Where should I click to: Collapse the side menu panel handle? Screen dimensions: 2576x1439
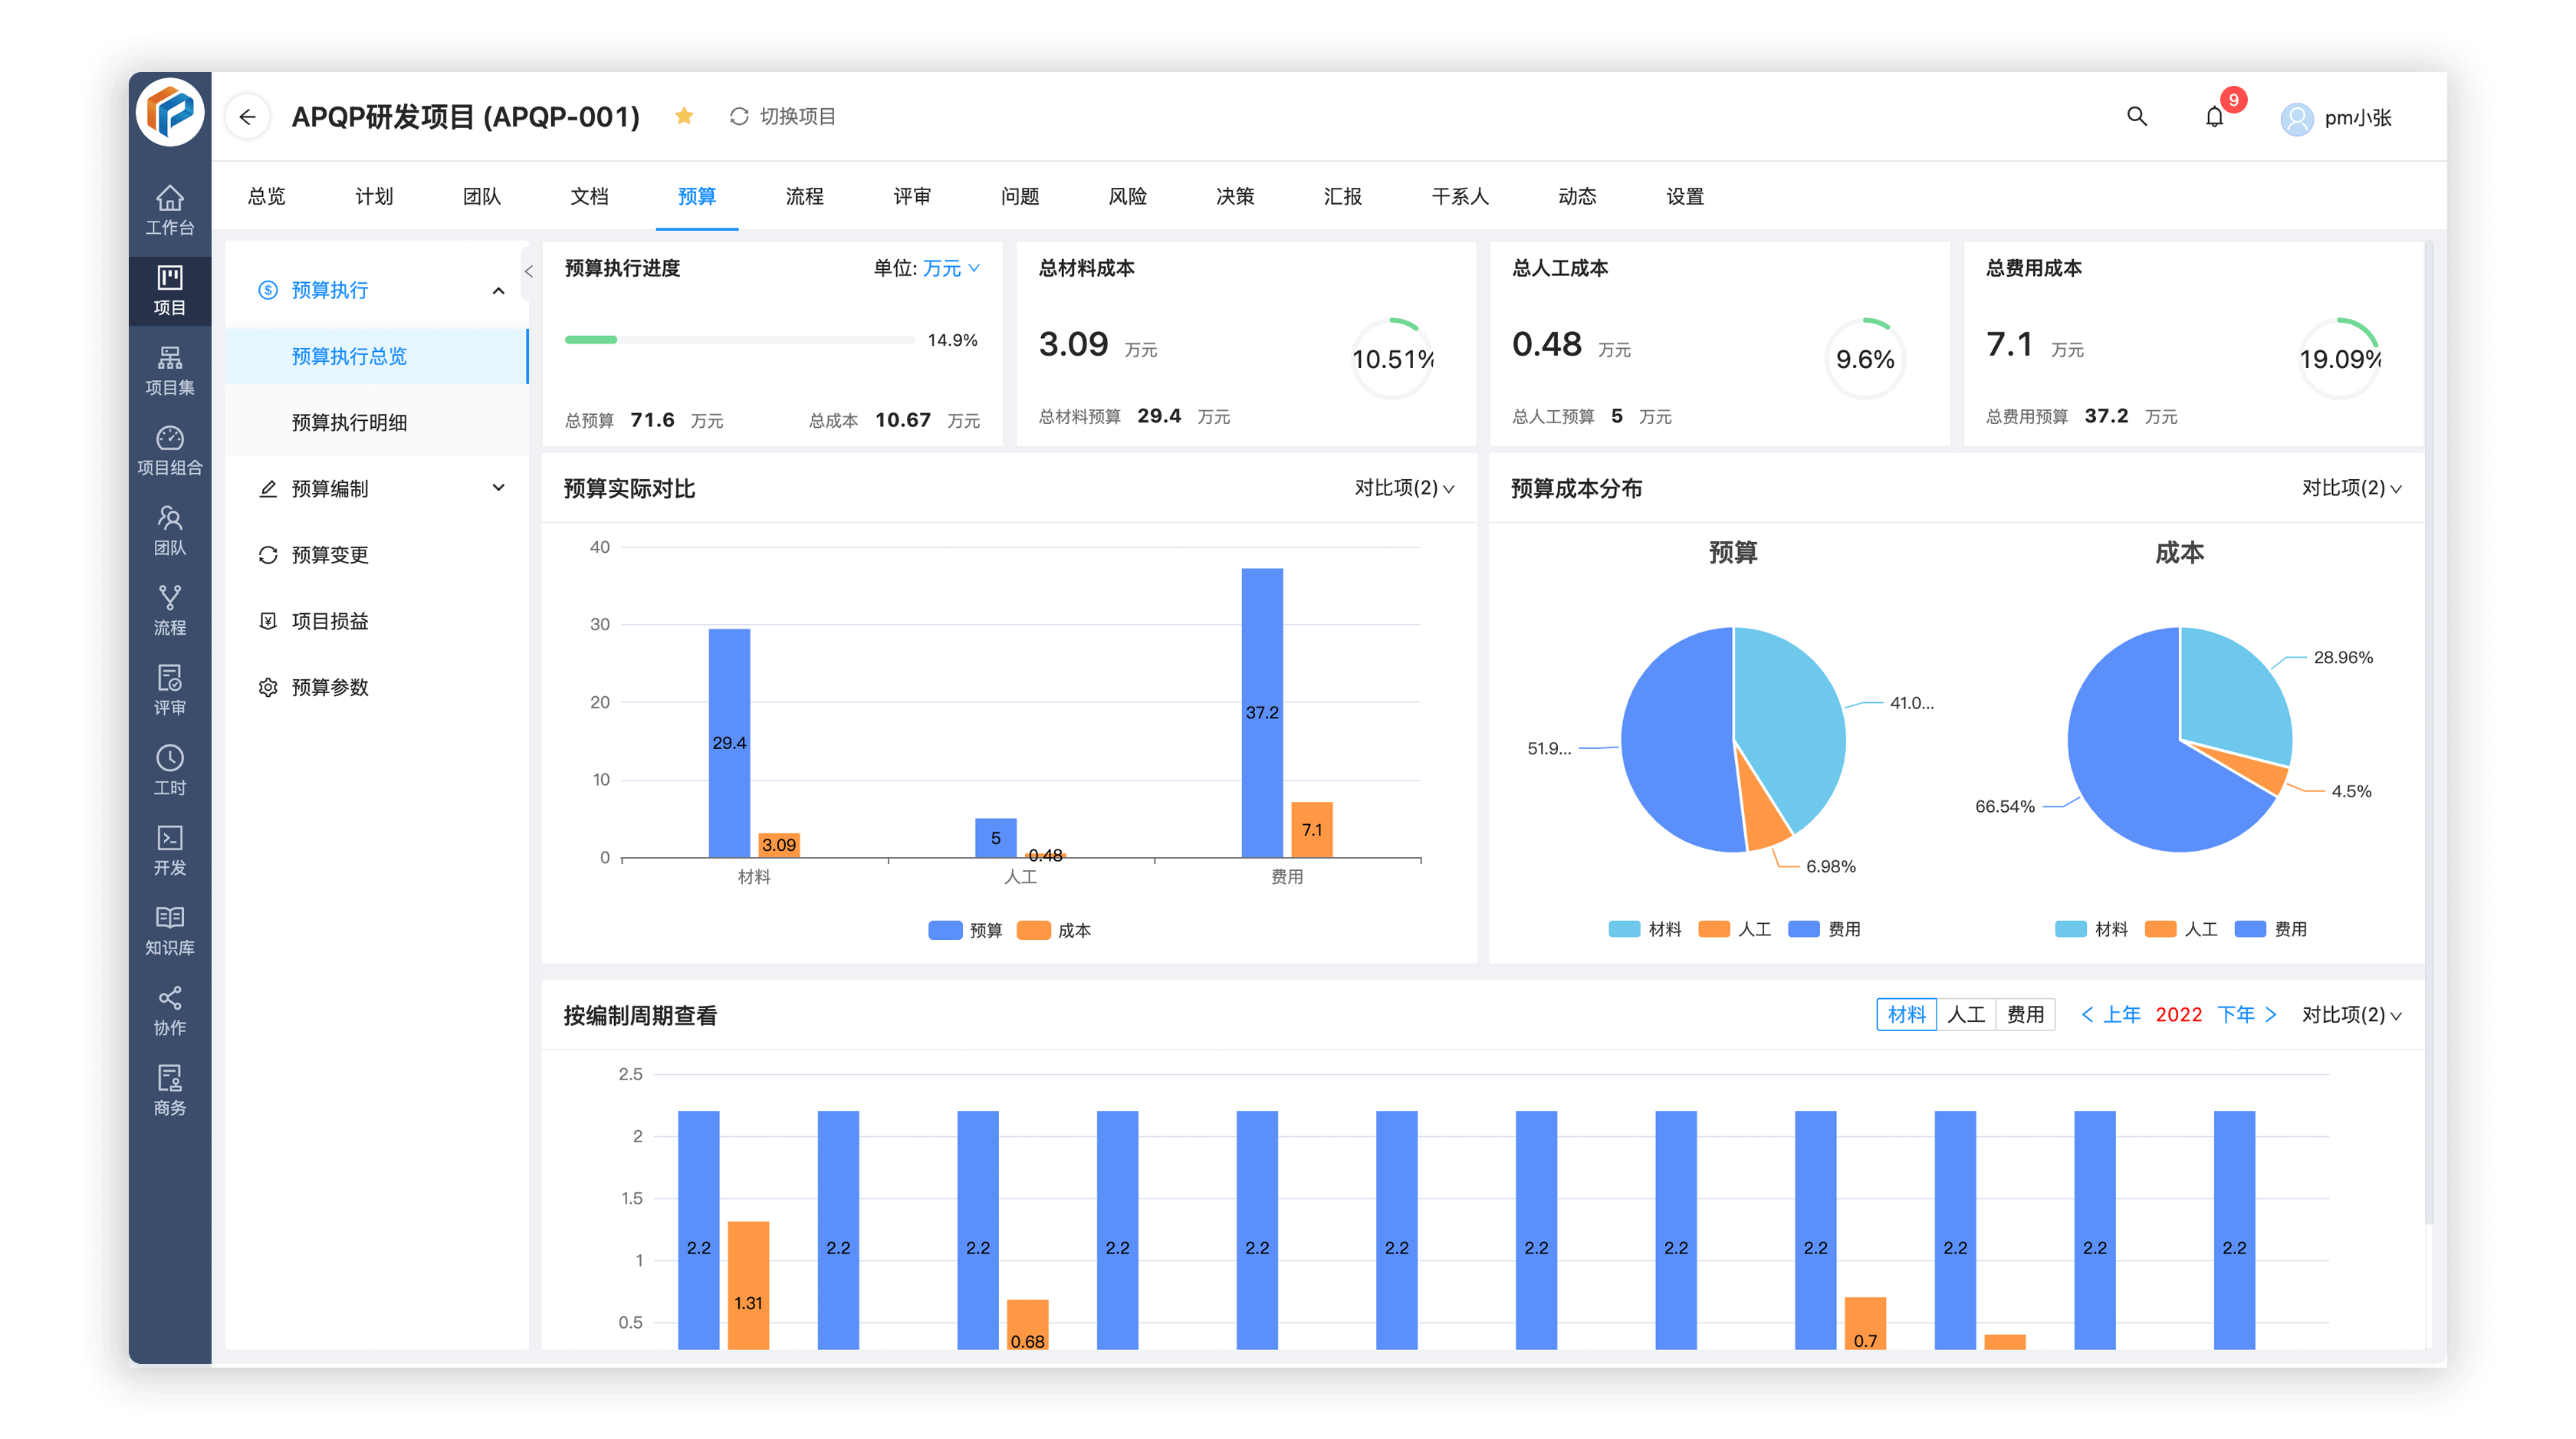point(528,271)
